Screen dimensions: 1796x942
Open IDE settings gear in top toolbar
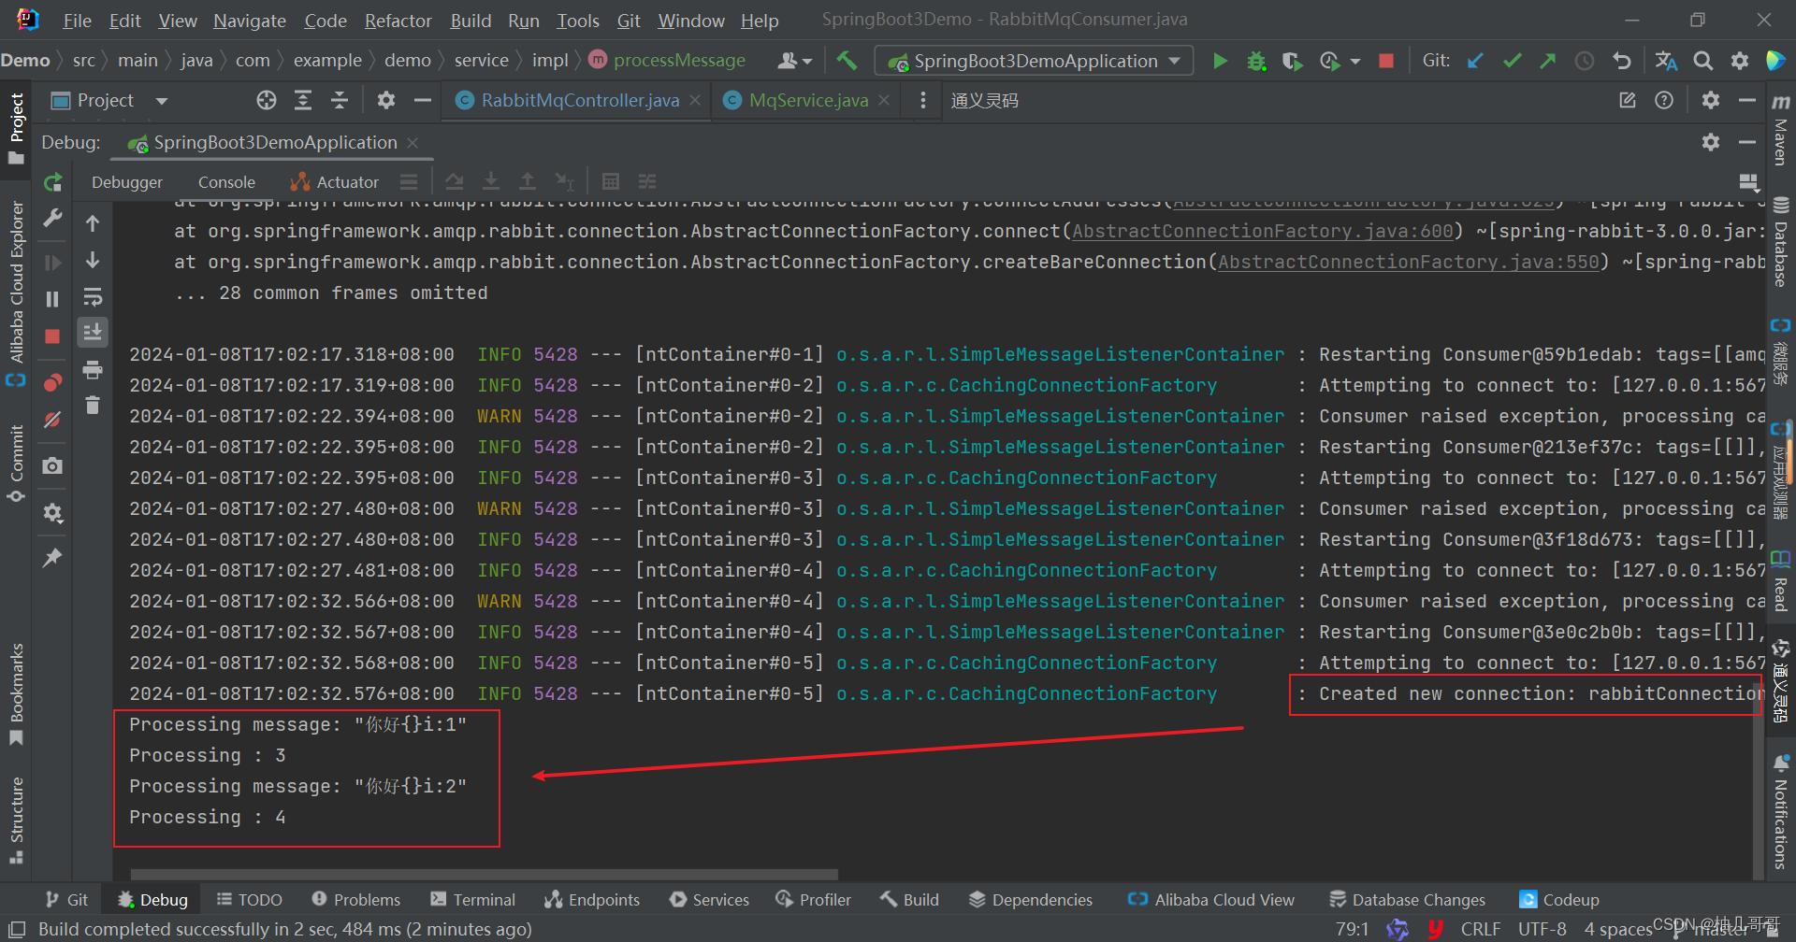tap(1740, 61)
